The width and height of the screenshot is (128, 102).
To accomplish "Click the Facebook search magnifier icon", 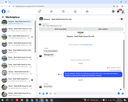I will (8, 11).
